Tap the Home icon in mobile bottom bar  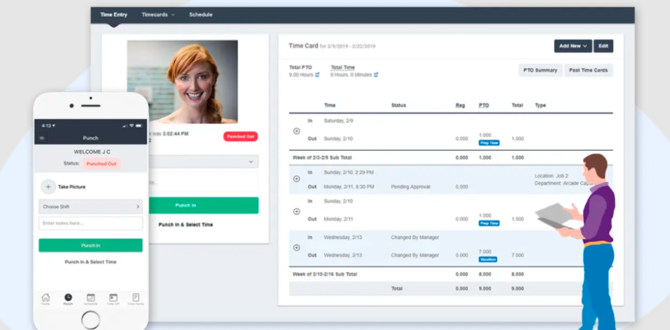tap(46, 298)
